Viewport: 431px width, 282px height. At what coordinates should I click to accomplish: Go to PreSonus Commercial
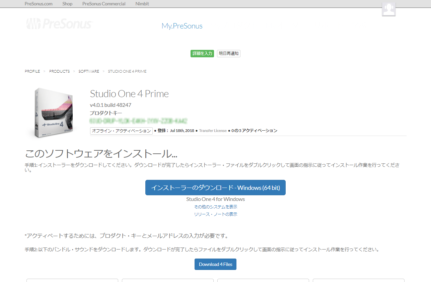pos(104,4)
